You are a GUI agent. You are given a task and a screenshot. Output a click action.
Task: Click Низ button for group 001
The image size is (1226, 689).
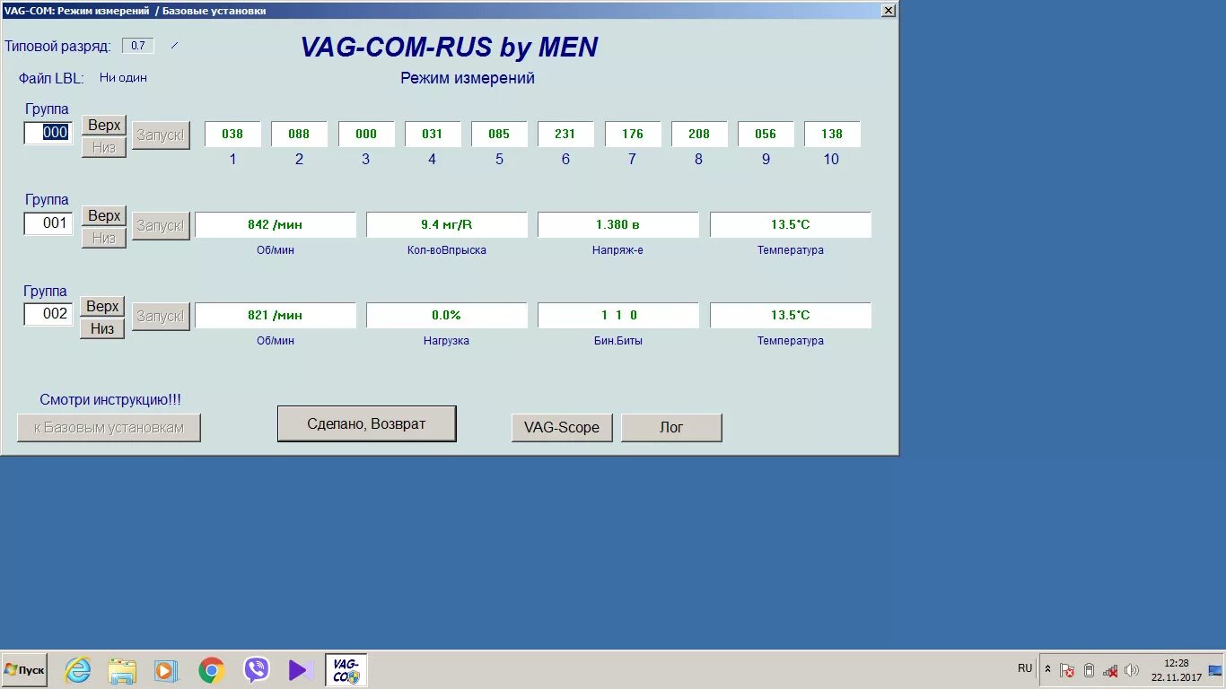coord(104,238)
